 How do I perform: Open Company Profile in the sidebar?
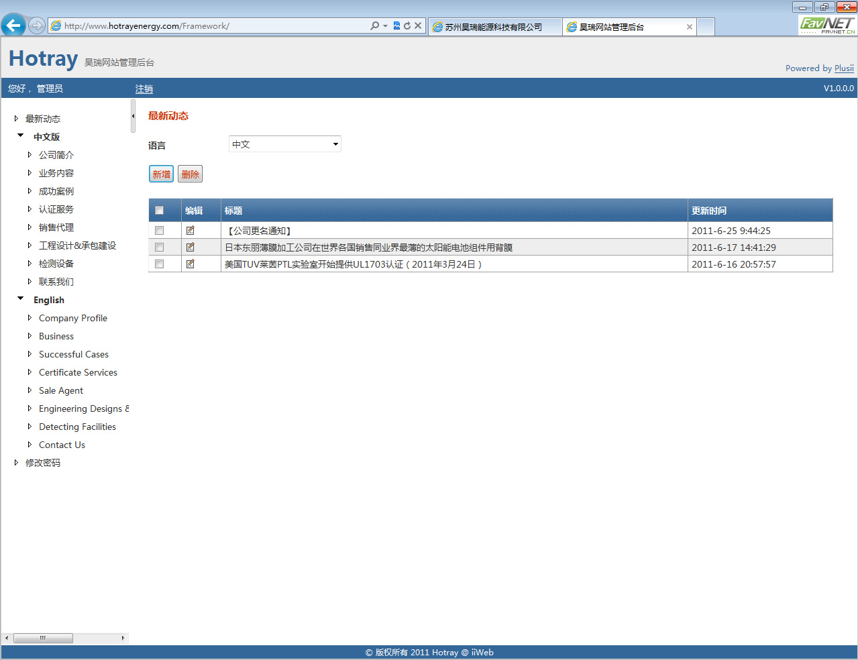coord(72,318)
